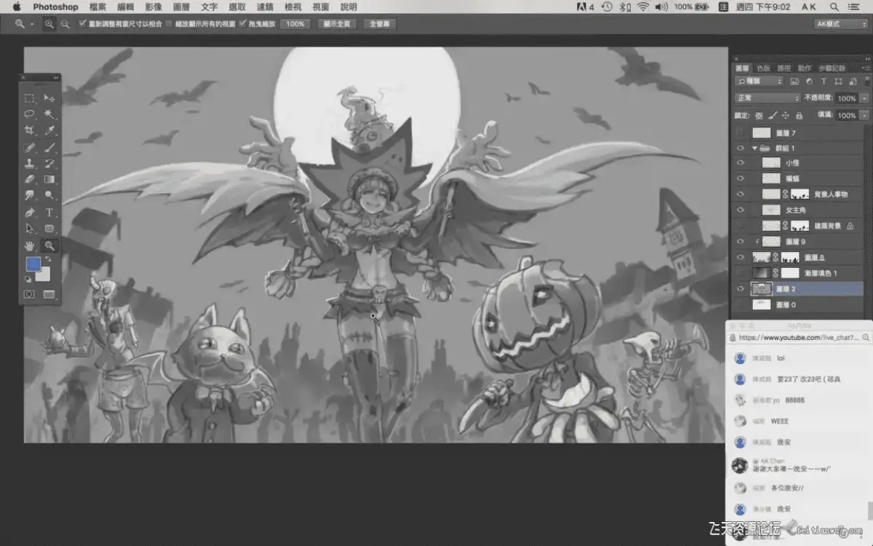Select the Zoom tool in the toolbox
873x546 pixels.
tap(49, 245)
